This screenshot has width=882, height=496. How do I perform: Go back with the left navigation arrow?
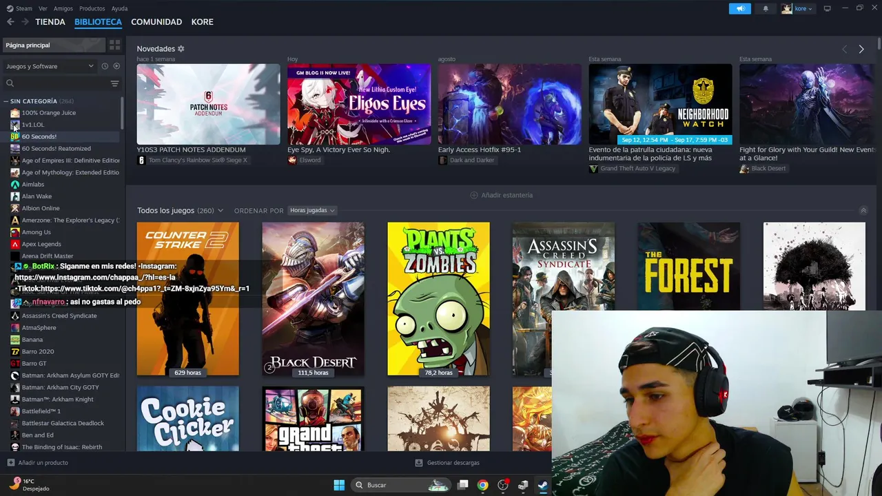click(x=10, y=22)
